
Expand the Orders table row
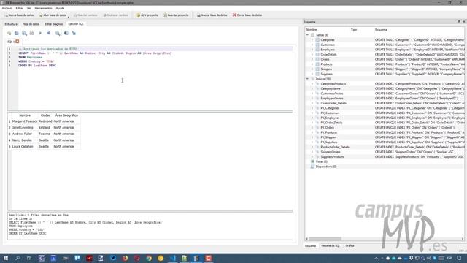[x=312, y=59]
